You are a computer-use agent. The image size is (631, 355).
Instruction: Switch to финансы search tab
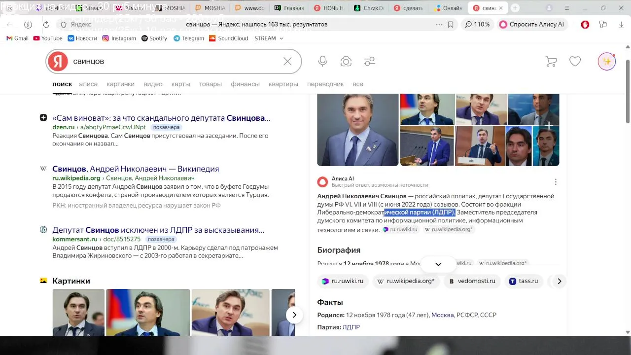[x=245, y=84]
